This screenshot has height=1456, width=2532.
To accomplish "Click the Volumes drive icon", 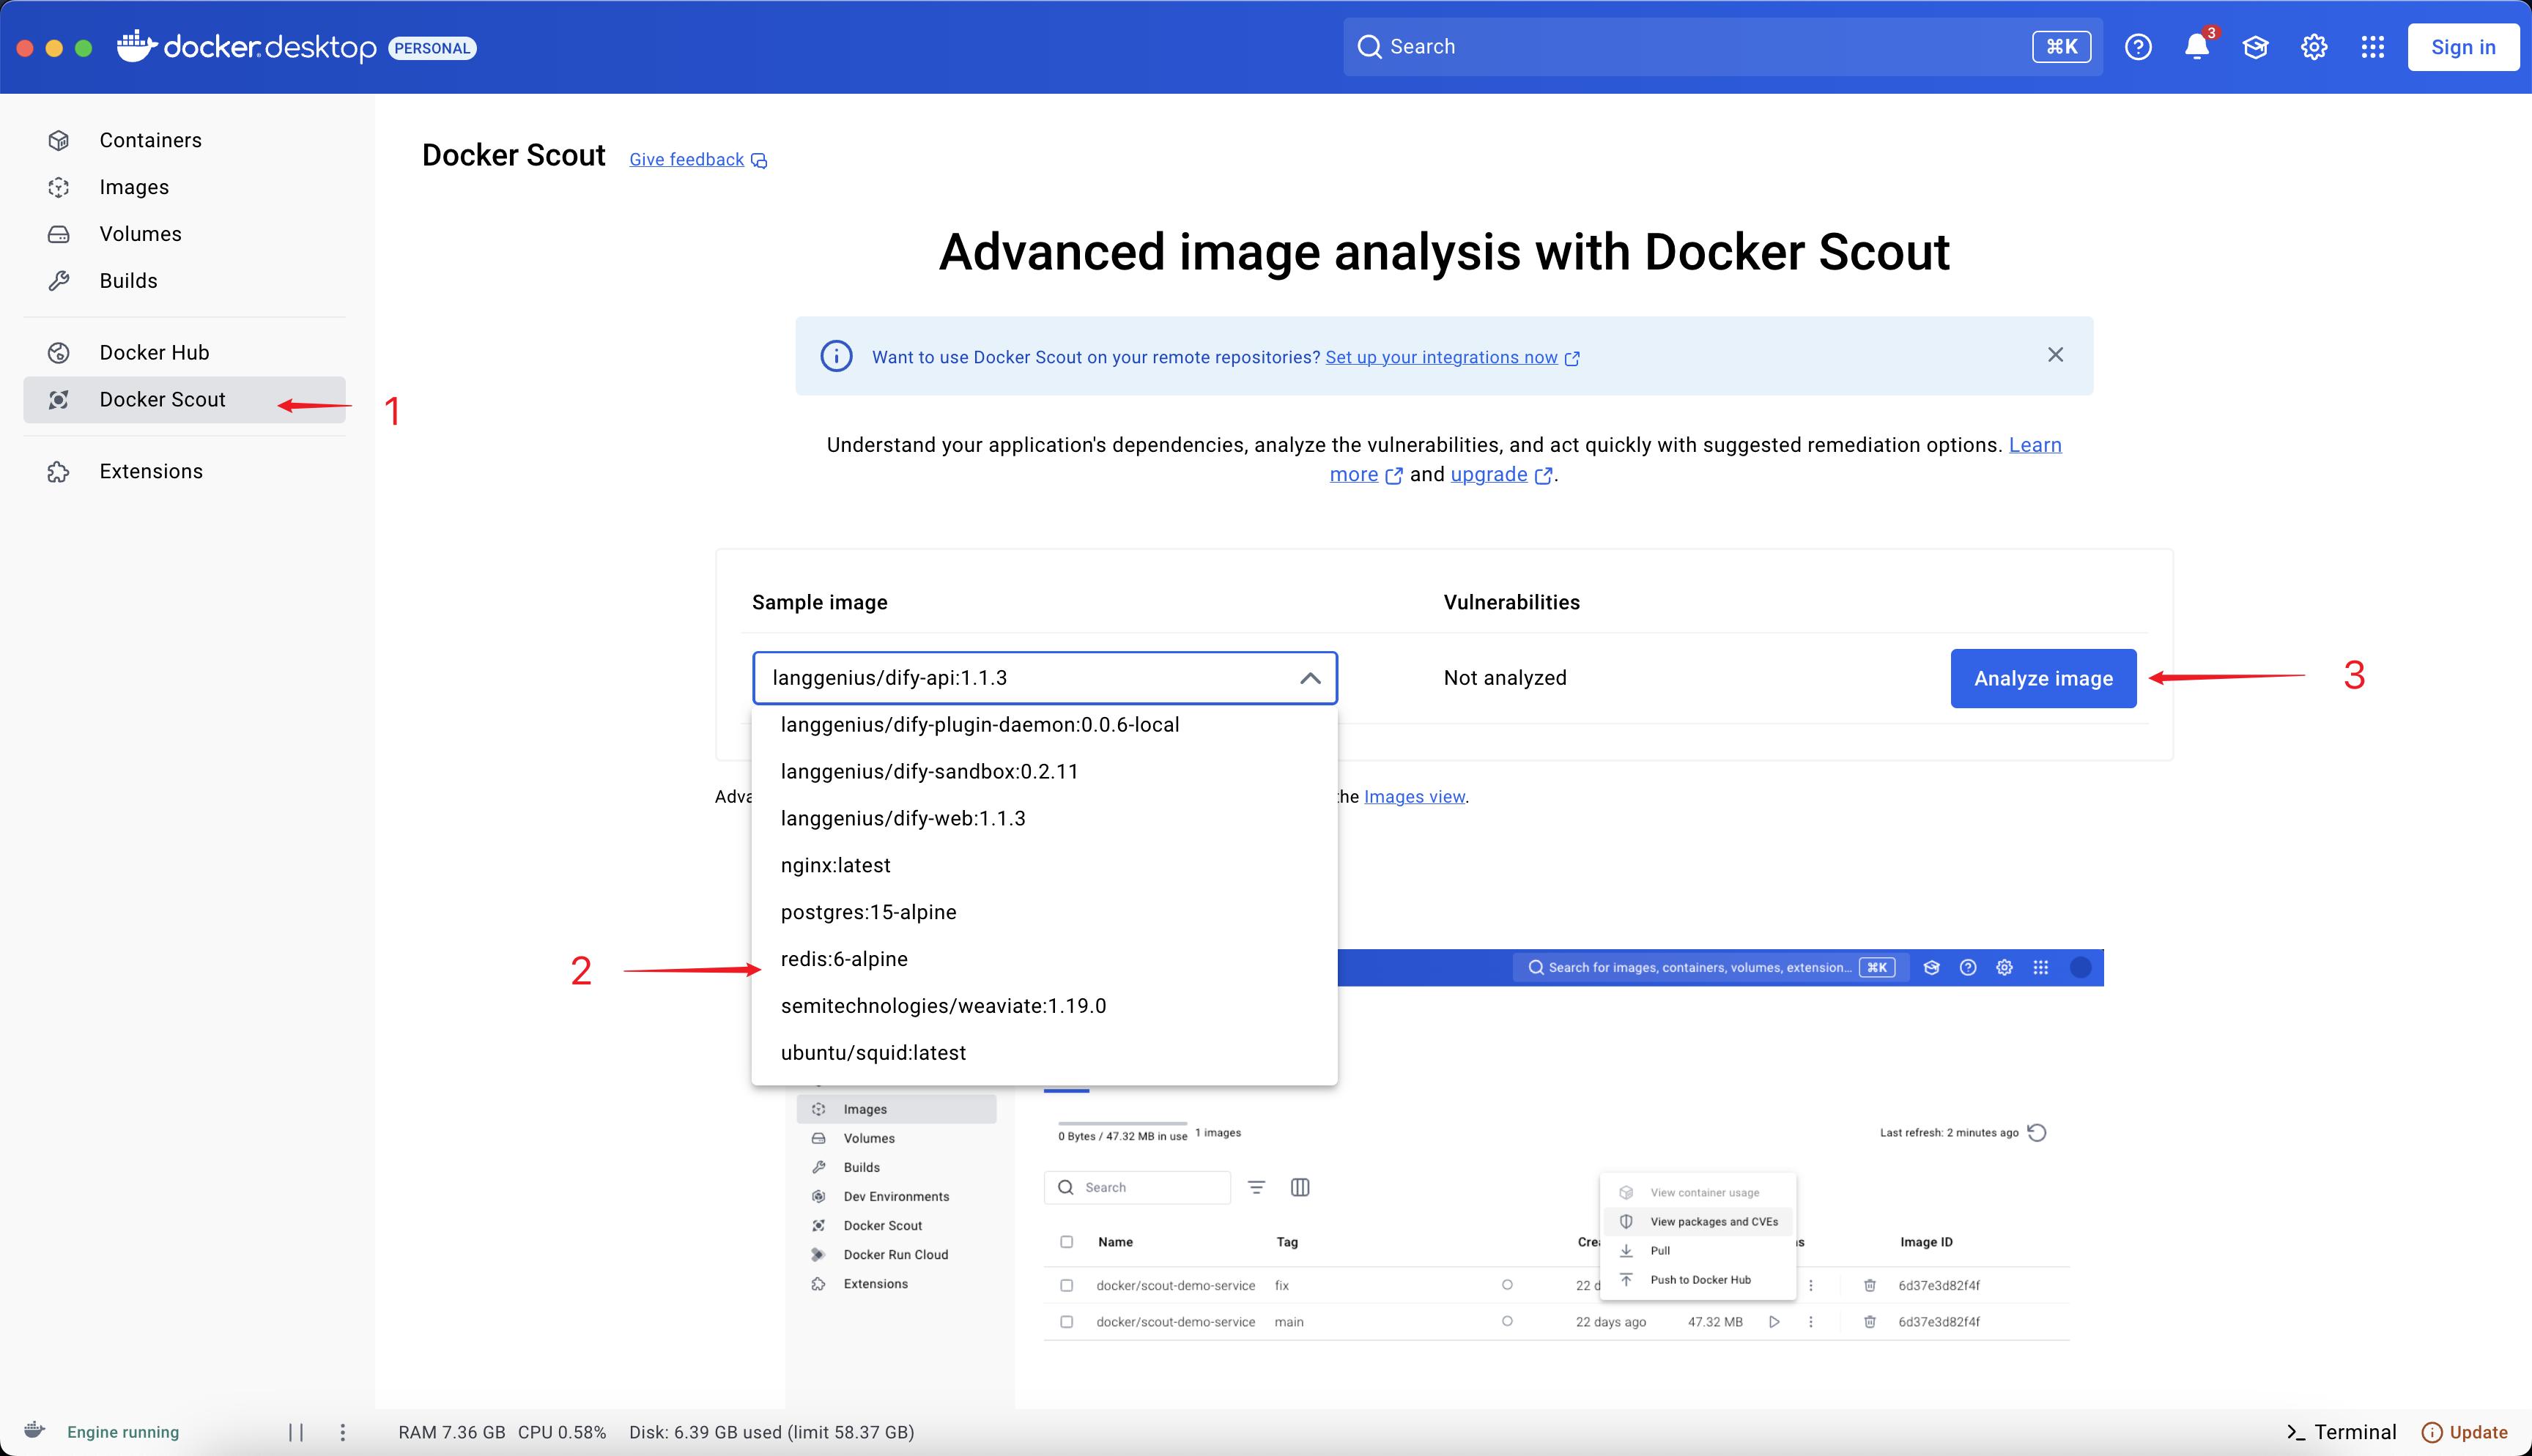I will tap(59, 234).
